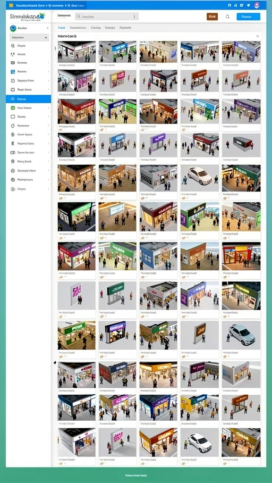
Task: Open the silver car thumbnail
Action: 241,335
